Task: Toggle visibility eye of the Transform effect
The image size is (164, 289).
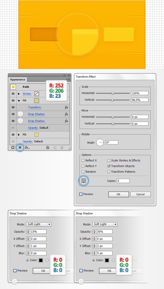Action: [13, 107]
